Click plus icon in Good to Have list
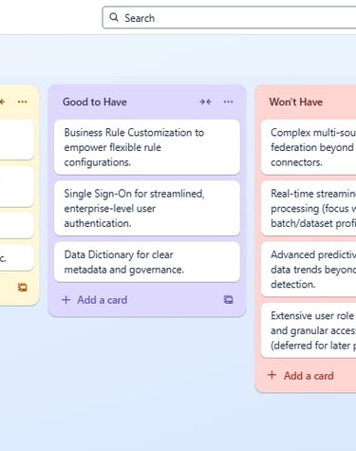Screen dimensions: 356x451 66,299
